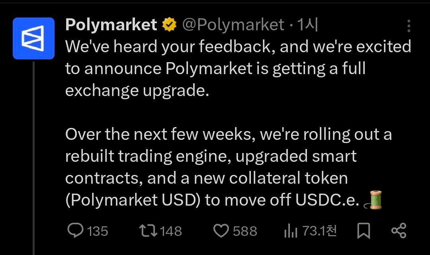The width and height of the screenshot is (430, 255).
Task: Like the post with the heart icon
Action: click(x=221, y=231)
